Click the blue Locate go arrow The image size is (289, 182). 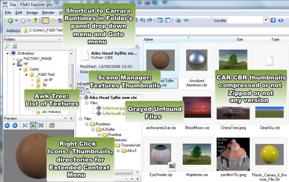(x=273, y=20)
